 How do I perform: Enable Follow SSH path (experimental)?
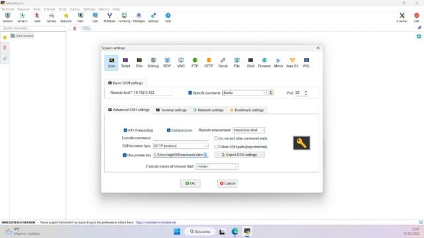216,147
